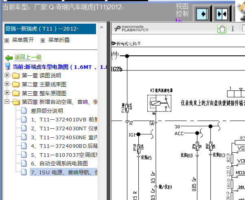Image resolution: width=245 pixels, height=200 pixels.
Task: Click the computer icon beside 当前:新瑞虎车型电路图
Action: (x=7, y=66)
